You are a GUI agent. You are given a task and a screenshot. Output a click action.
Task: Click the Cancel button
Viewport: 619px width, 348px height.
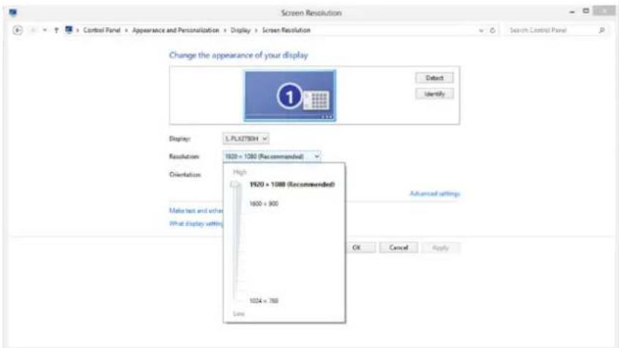[x=398, y=248]
